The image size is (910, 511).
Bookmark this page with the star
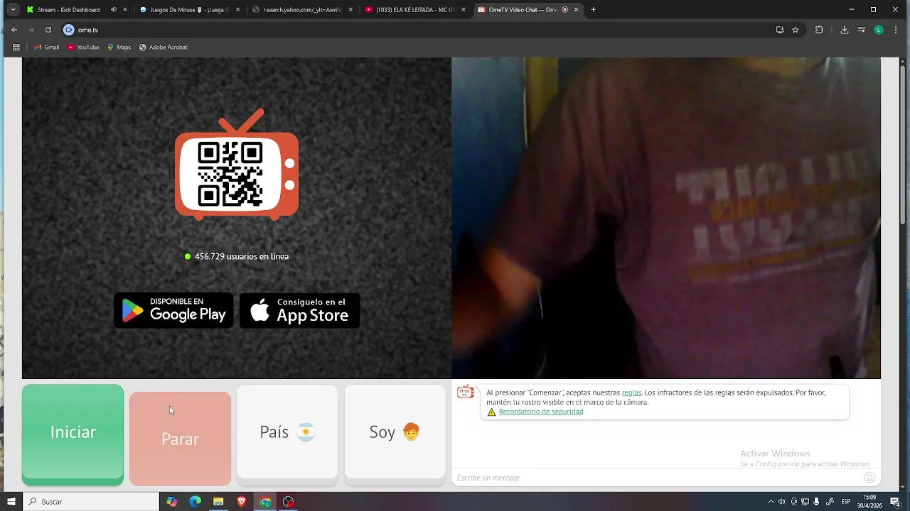pyautogui.click(x=796, y=30)
